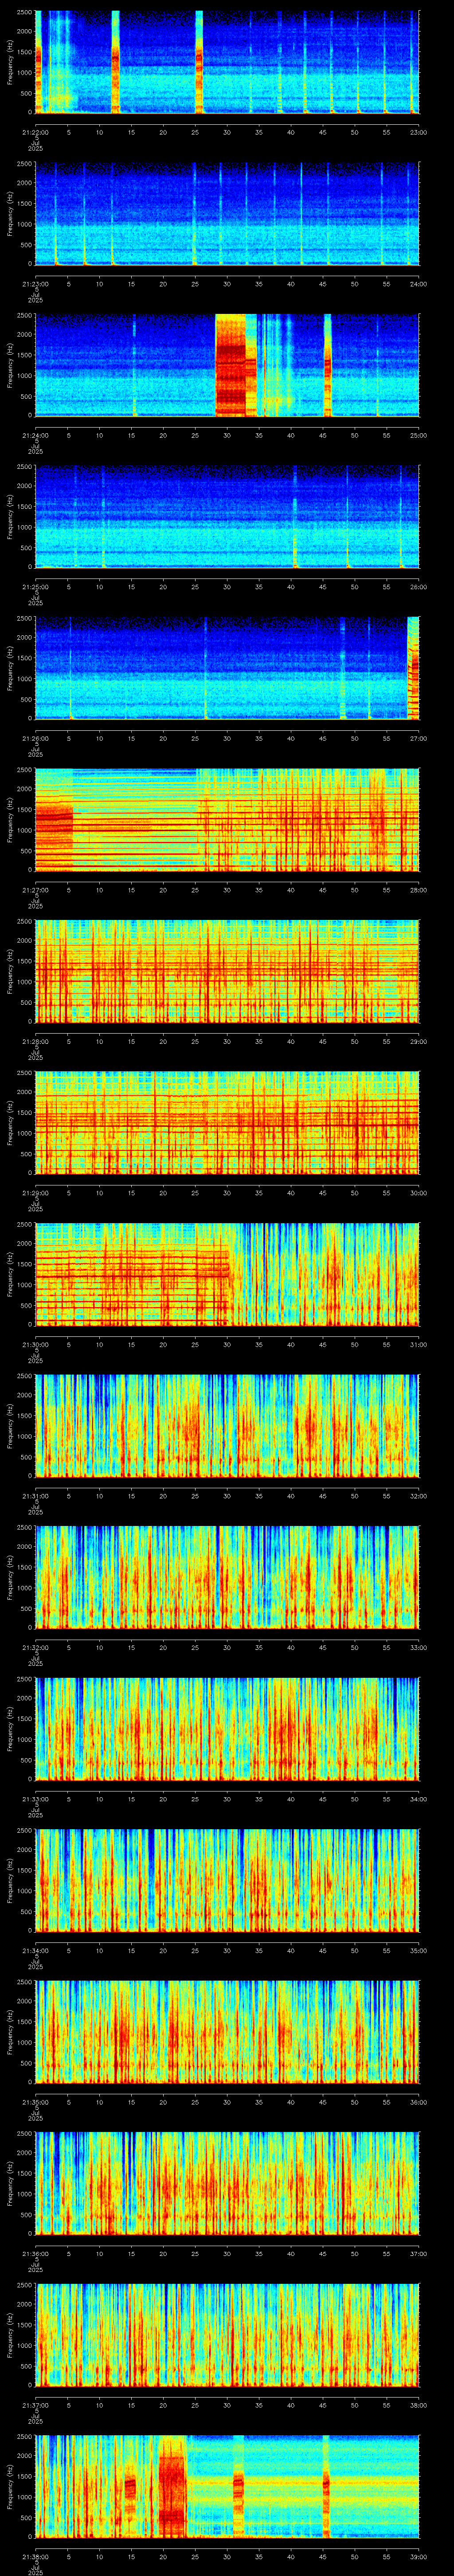Click the 21:25:00 start time label
The width and height of the screenshot is (454, 2576).
click(x=35, y=587)
